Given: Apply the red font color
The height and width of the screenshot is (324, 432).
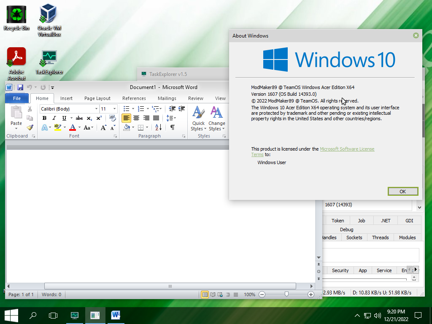Looking at the screenshot, I should point(73,127).
